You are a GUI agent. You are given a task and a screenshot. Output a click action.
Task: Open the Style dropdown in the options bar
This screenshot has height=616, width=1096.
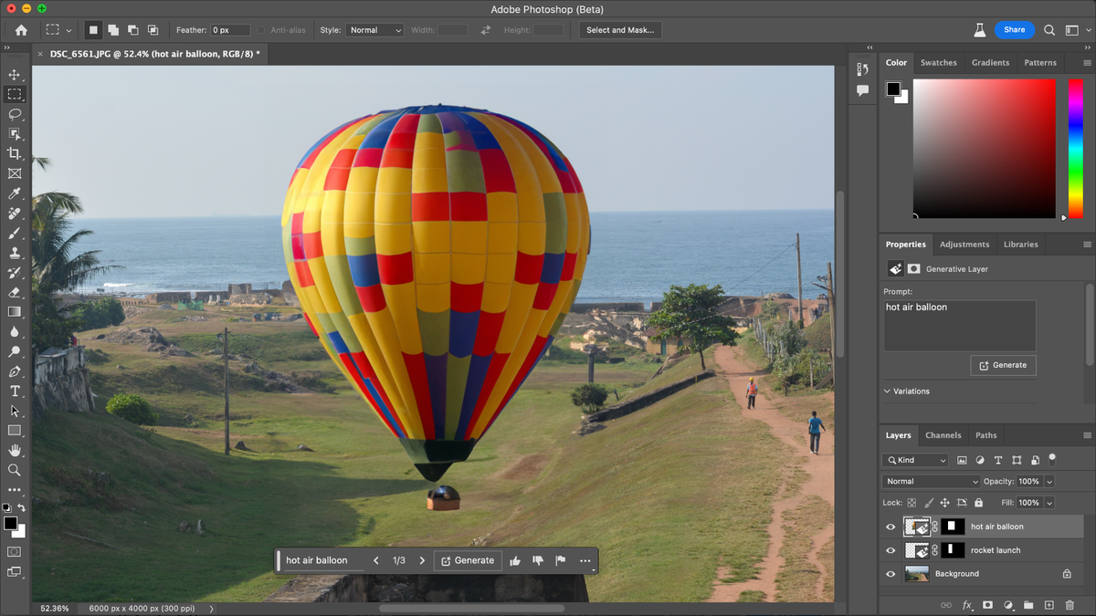(x=374, y=29)
